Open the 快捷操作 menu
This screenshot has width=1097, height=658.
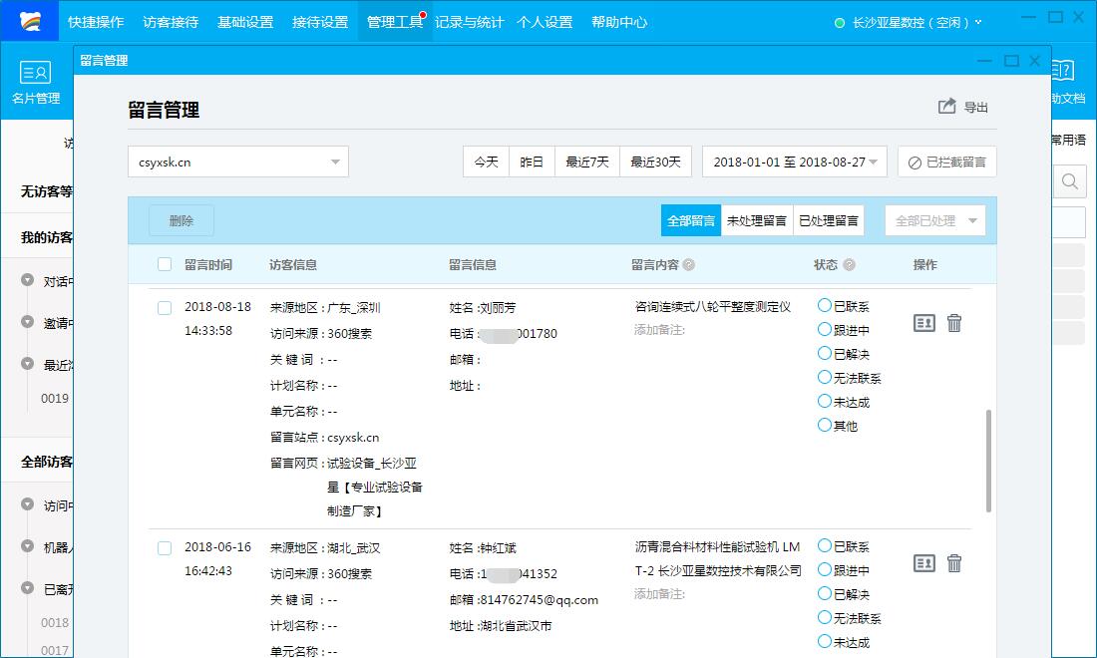pos(96,22)
